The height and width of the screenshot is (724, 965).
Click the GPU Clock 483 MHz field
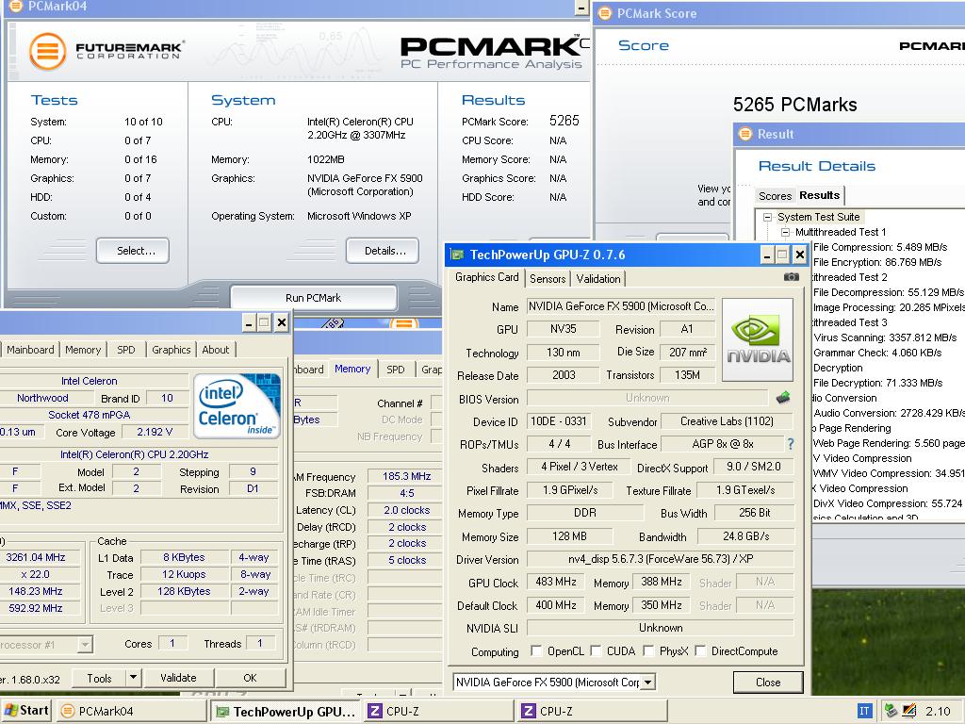click(556, 582)
